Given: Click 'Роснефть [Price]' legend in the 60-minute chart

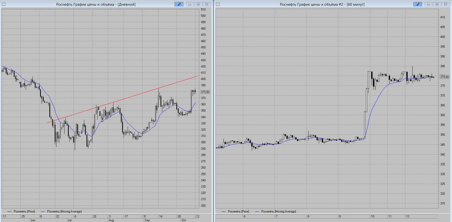Looking at the screenshot, I should (239, 211).
